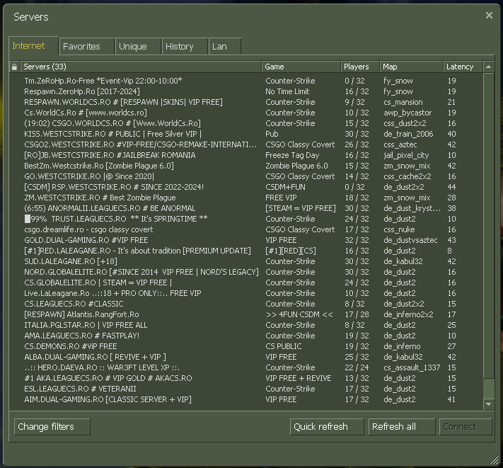Close the Servers window
The width and height of the screenshot is (503, 468).
[x=489, y=15]
